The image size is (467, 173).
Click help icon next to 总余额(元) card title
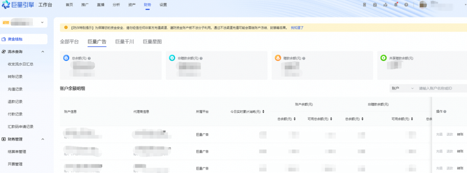tap(90, 58)
